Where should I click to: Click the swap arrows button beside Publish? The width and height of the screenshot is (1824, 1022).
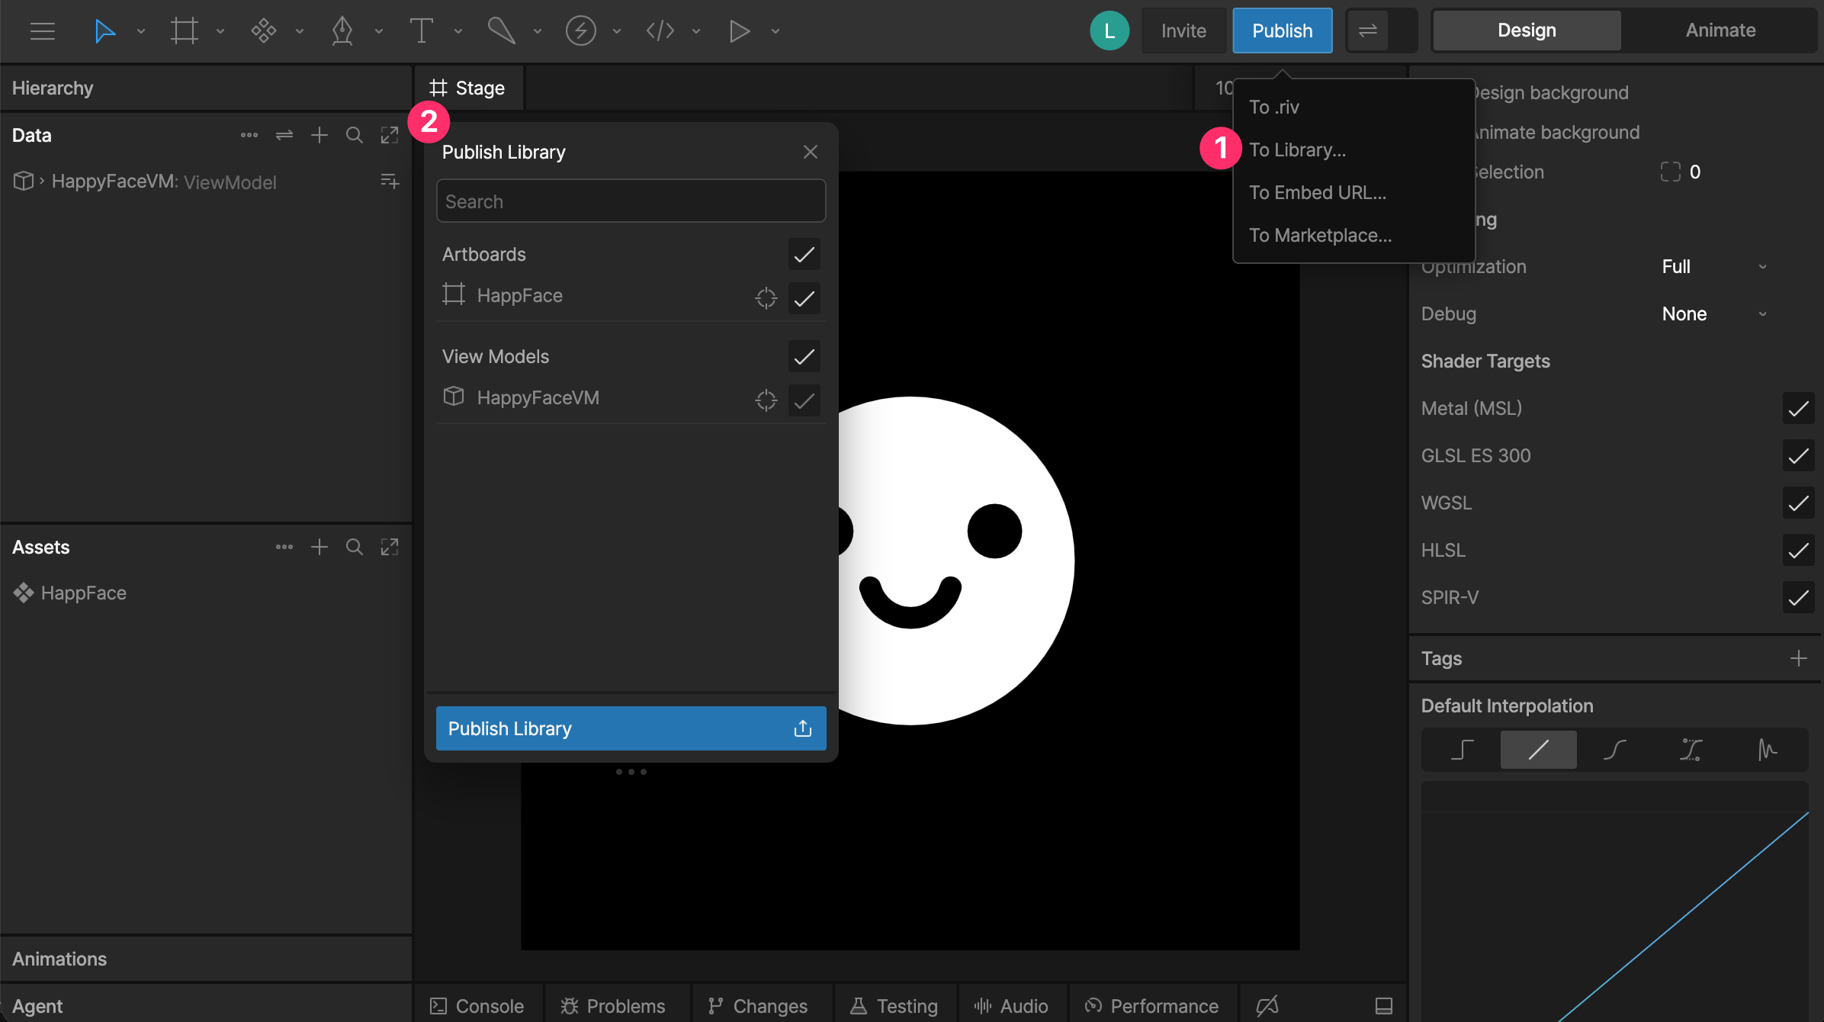[1367, 31]
